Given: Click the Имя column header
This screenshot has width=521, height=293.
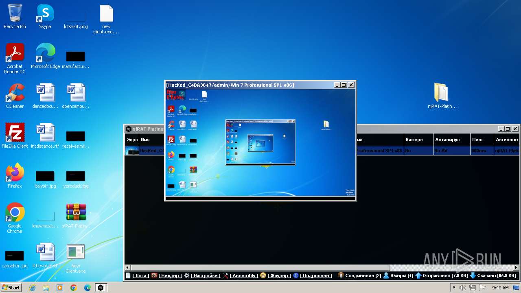Looking at the screenshot, I should click(151, 140).
